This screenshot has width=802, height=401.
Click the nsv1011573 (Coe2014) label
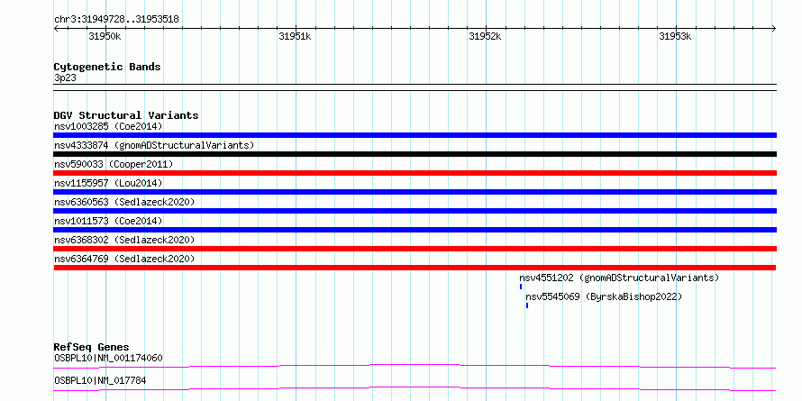[108, 221]
